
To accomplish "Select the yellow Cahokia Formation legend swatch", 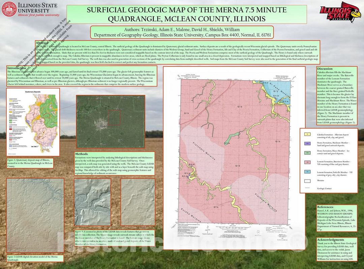I will tap(307, 134).
